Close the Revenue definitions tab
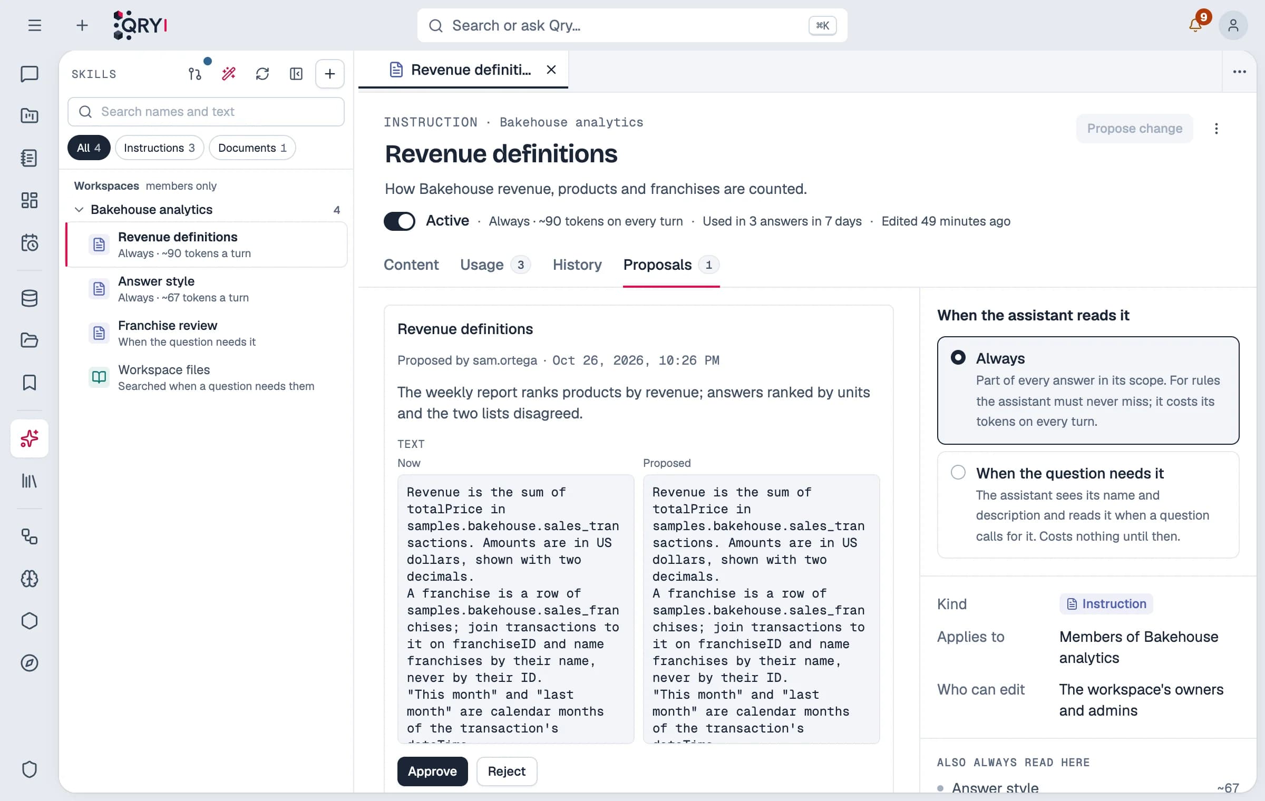 pos(551,70)
